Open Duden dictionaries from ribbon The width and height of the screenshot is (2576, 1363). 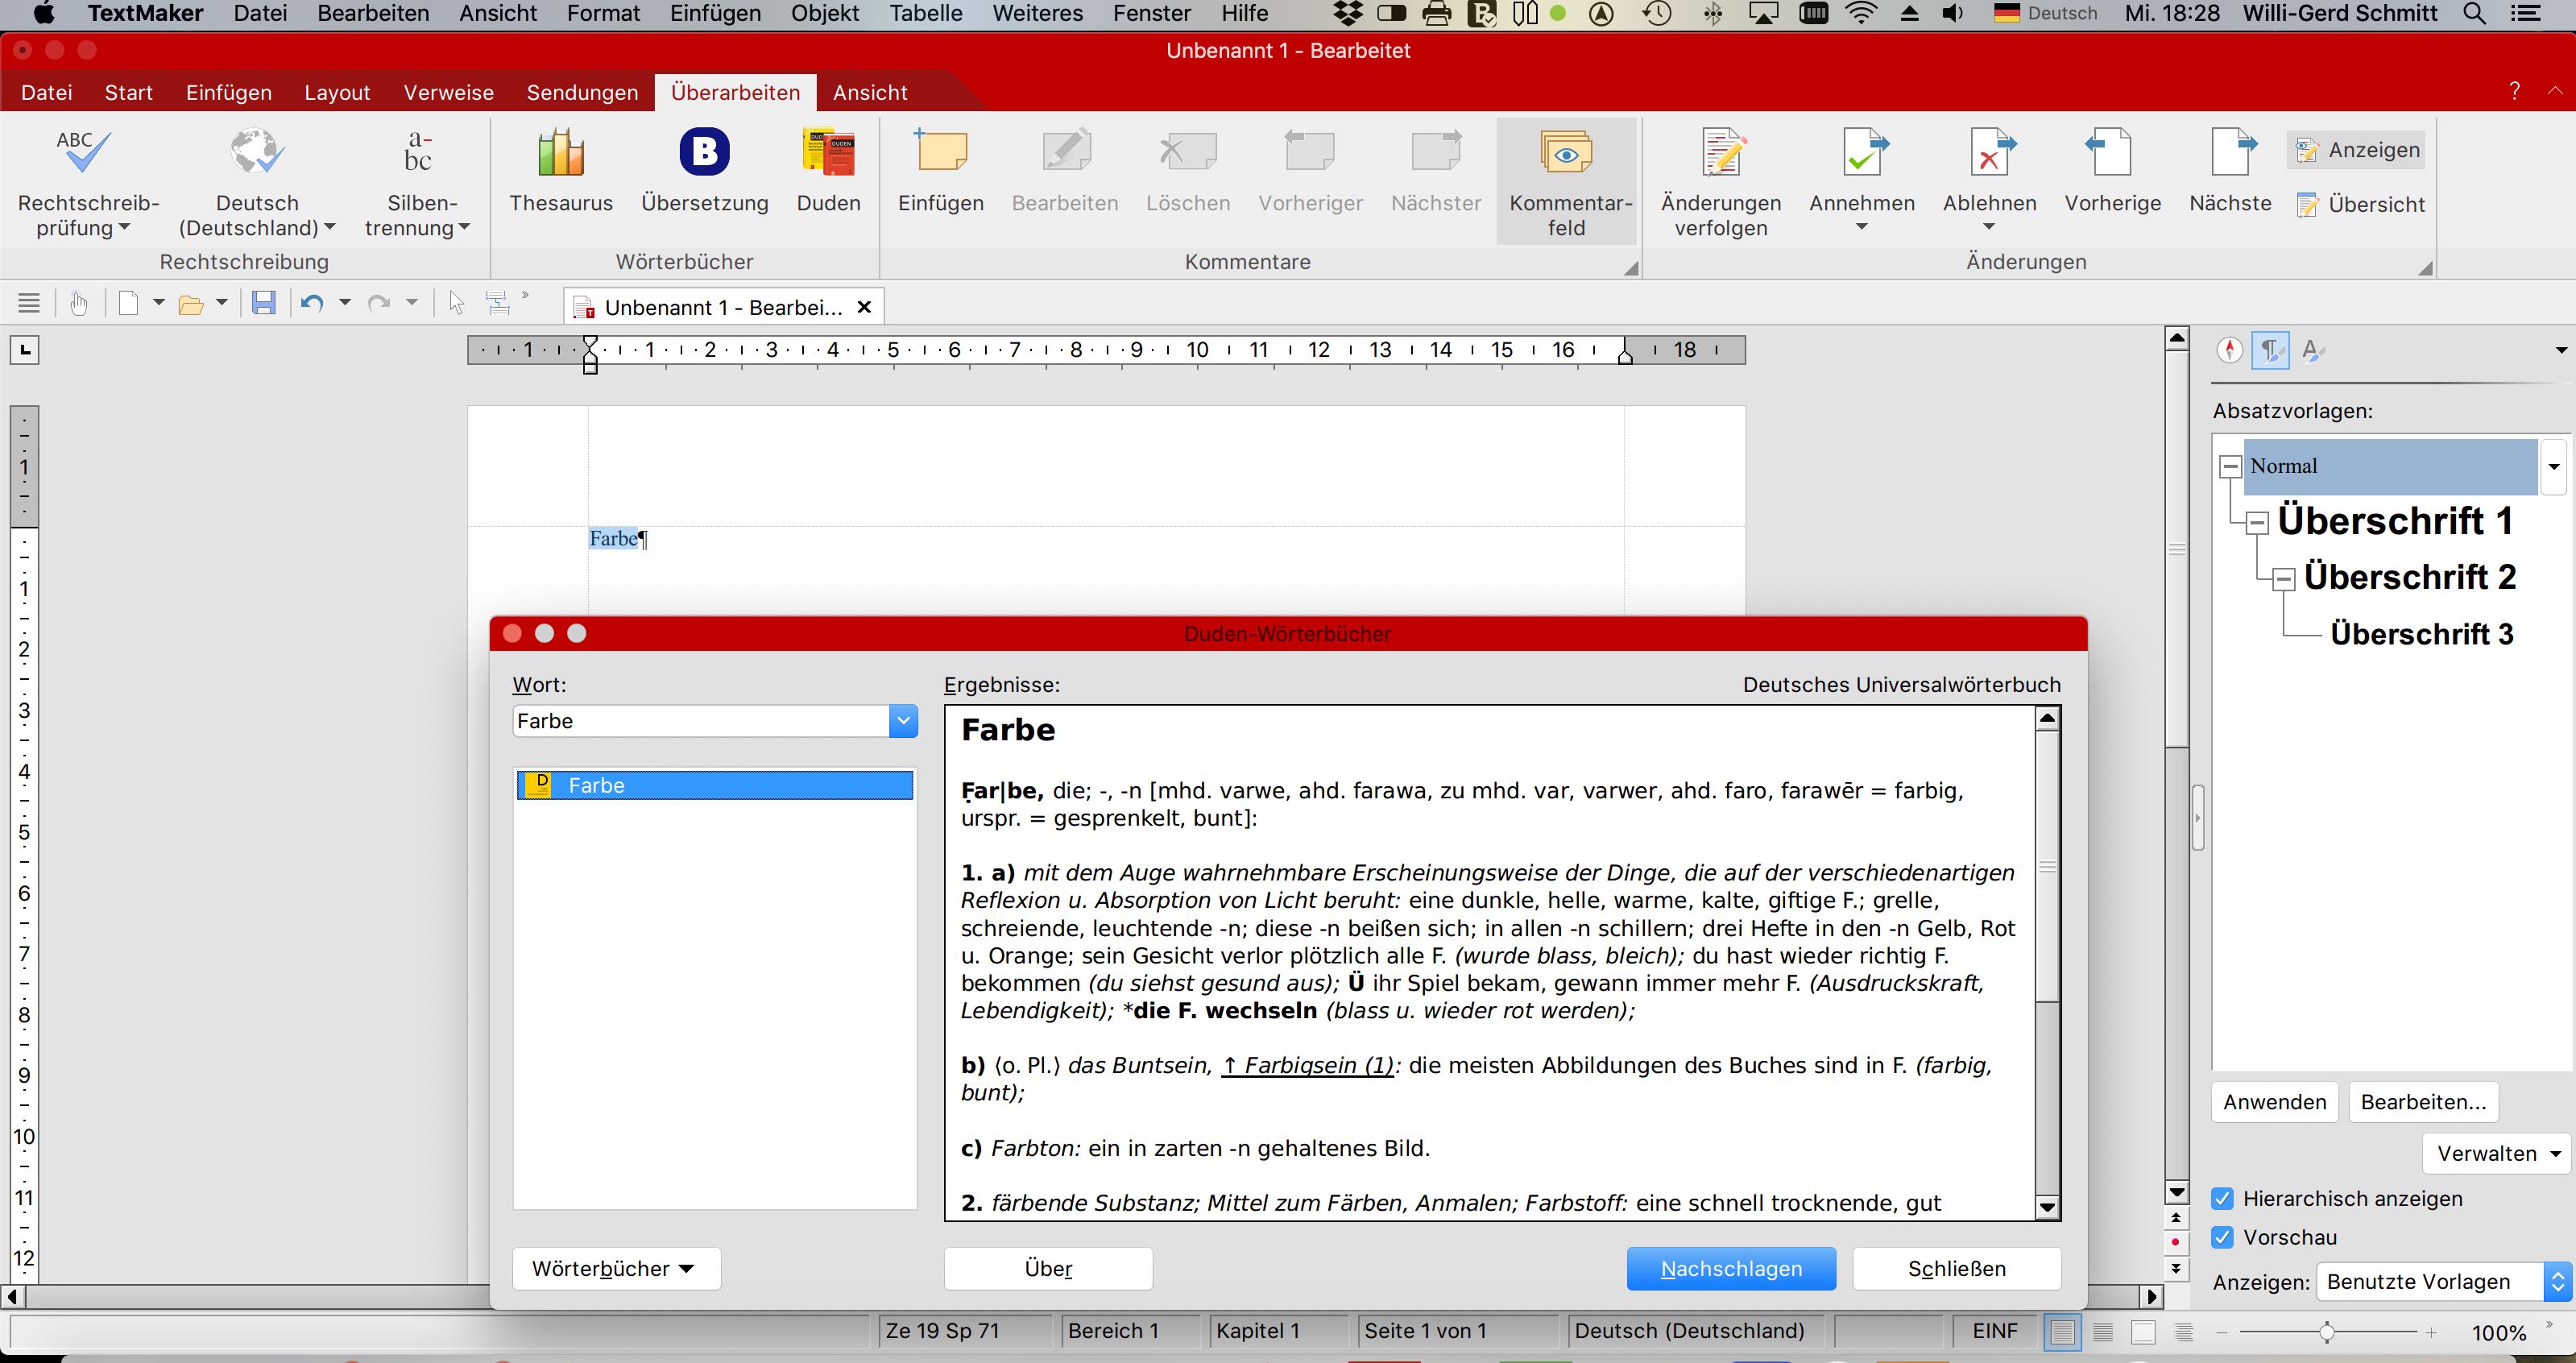(828, 171)
